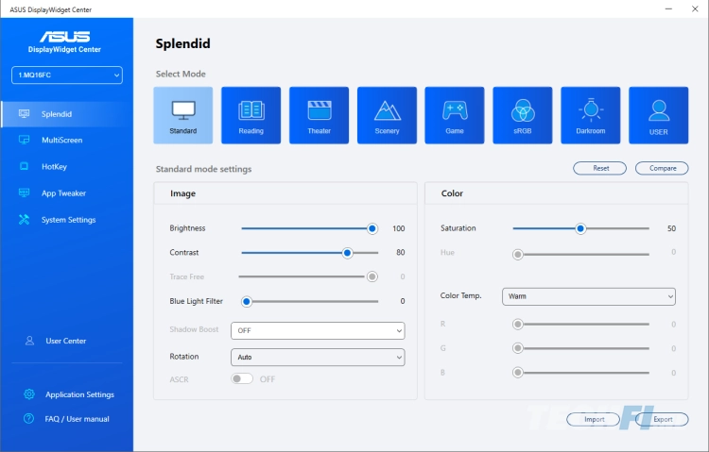Click the Select Mode label

pos(181,74)
